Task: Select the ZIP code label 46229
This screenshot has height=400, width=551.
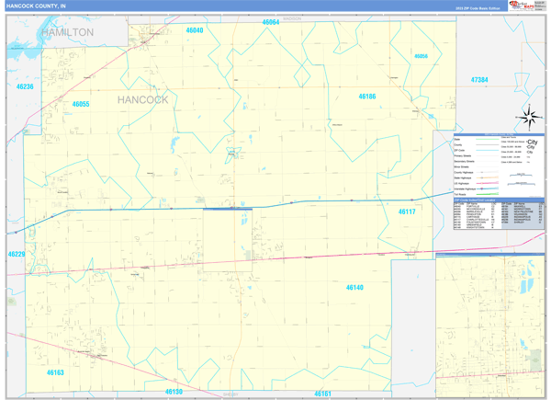Action: pos(17,254)
